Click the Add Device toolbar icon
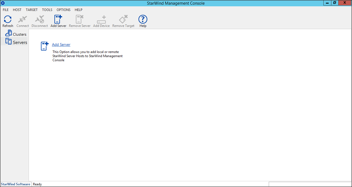 click(101, 20)
